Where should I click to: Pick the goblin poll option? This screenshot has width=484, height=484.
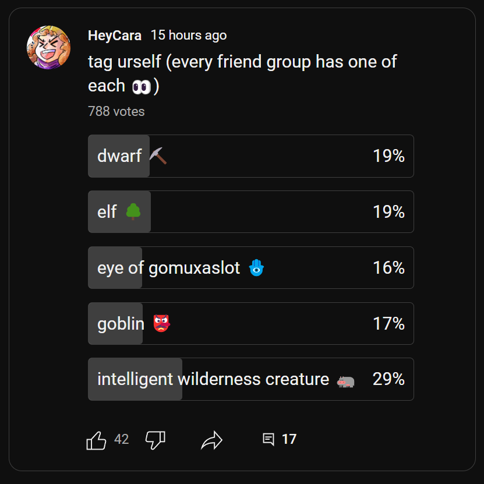pos(250,323)
